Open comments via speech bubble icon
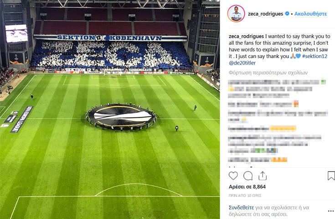335x219 pixels. (x=248, y=176)
